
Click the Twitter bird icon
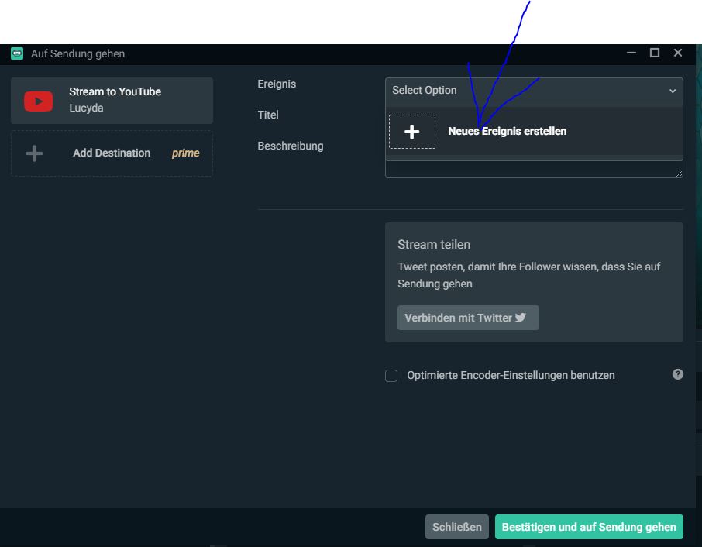(521, 318)
